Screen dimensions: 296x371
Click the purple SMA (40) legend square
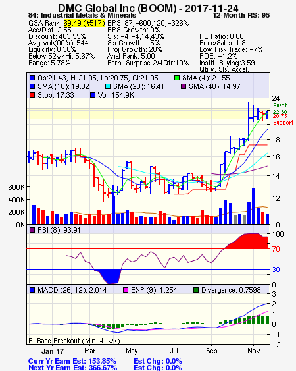coord(184,86)
